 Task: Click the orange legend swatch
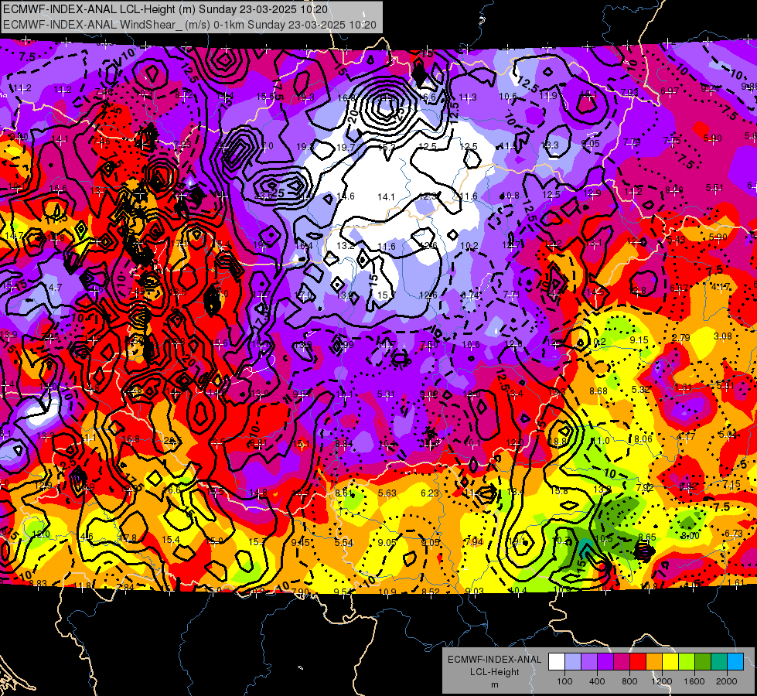coord(654,662)
